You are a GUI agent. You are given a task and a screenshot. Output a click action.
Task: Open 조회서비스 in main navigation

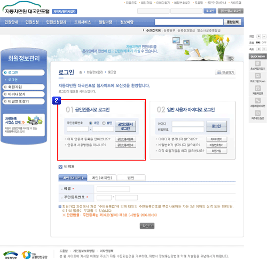pos(82,22)
